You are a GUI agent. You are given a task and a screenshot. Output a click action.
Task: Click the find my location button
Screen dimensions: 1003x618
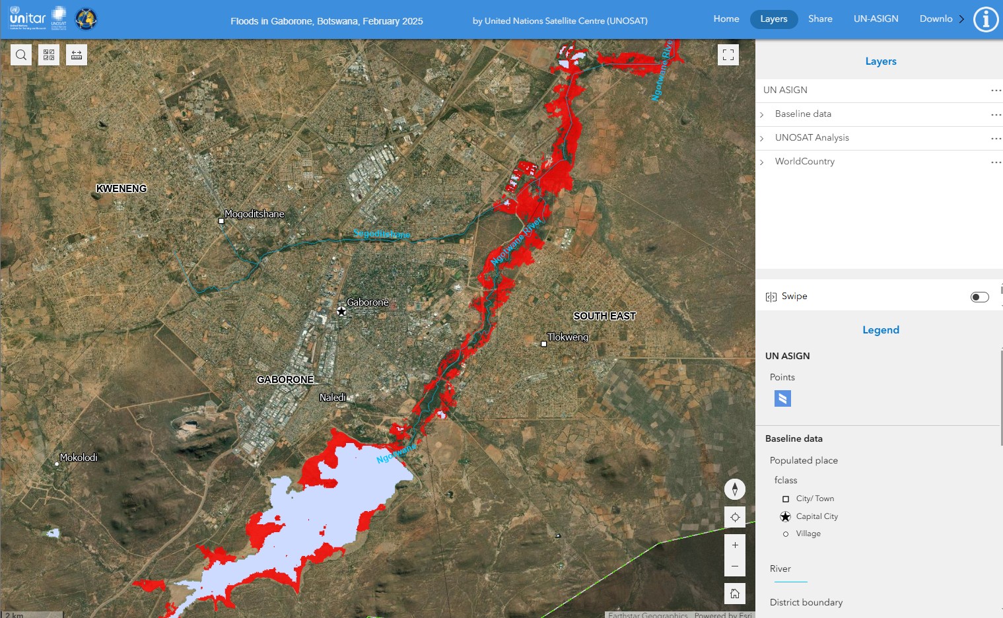click(x=734, y=517)
